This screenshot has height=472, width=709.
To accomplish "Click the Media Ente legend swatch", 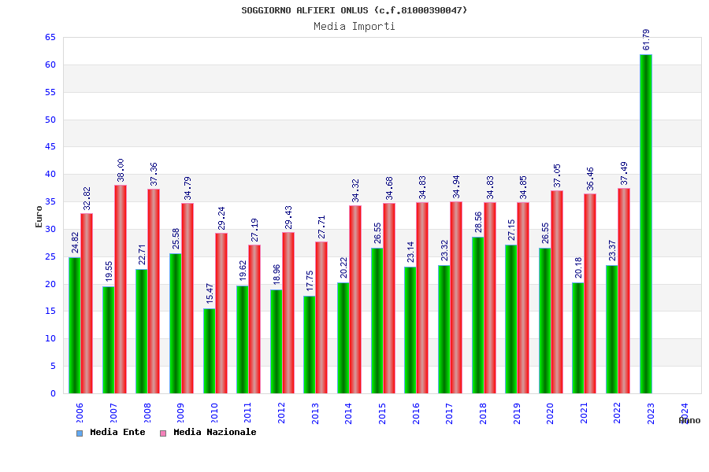I will [x=80, y=433].
